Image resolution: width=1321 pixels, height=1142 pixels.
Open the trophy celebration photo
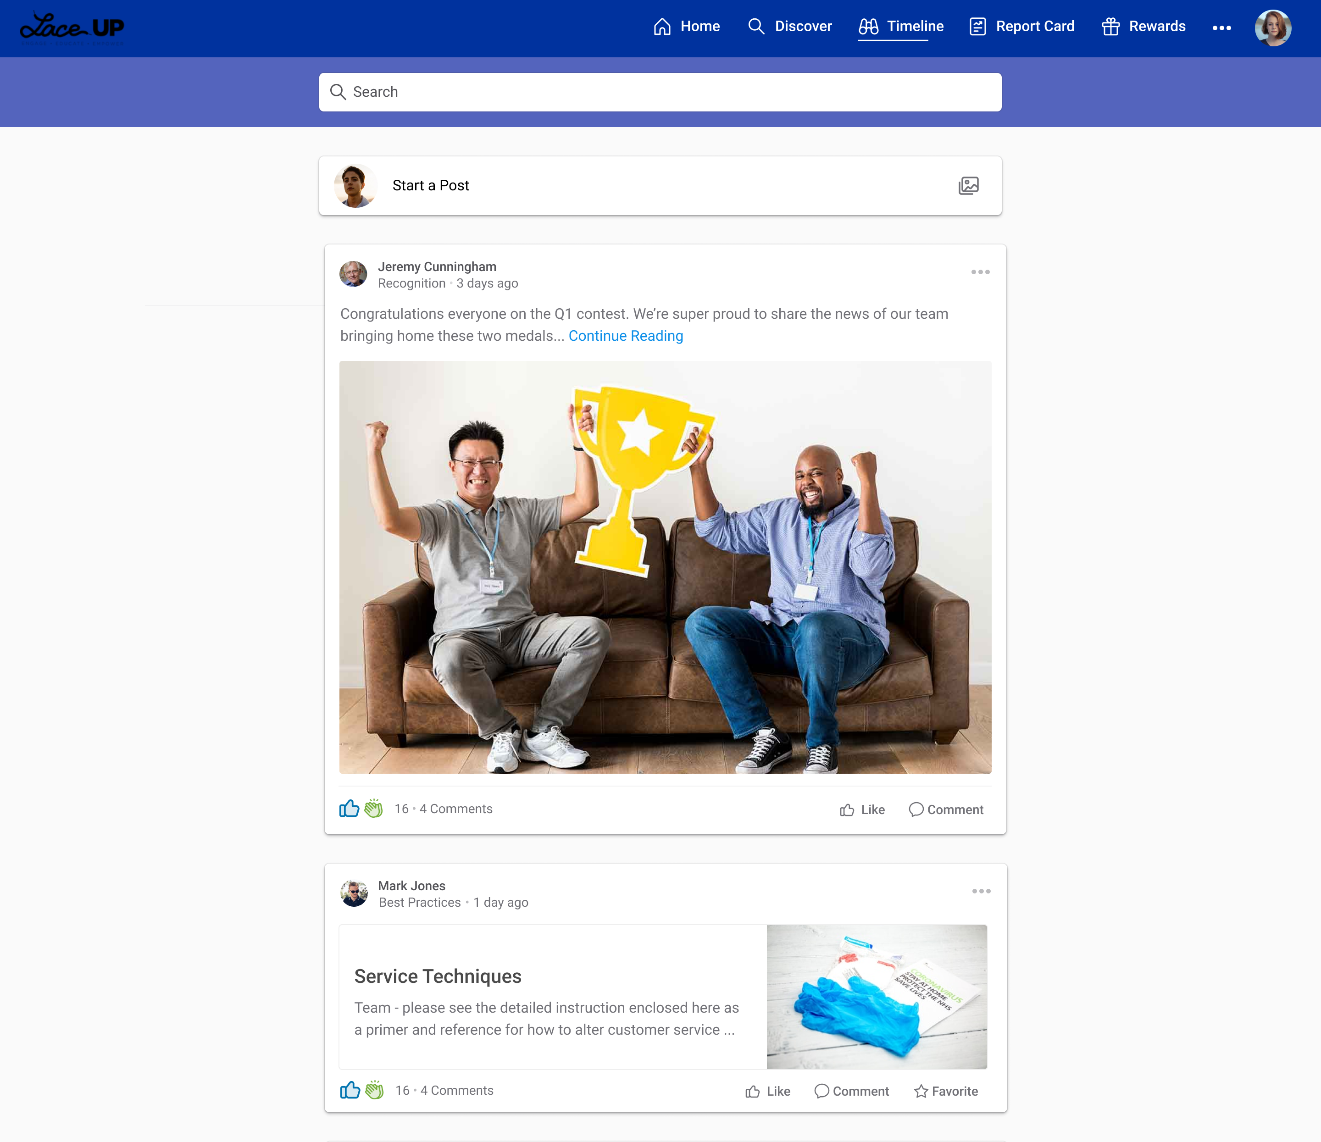tap(665, 567)
